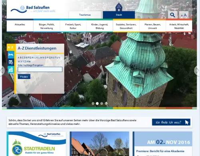Click the town hall gable icon above Stadt
Viewport: 200px width, 156px height.
coord(119,7)
